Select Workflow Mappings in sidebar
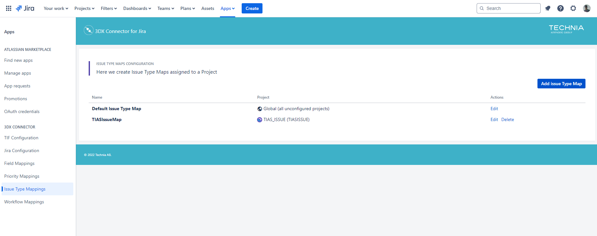597x236 pixels. (x=24, y=202)
